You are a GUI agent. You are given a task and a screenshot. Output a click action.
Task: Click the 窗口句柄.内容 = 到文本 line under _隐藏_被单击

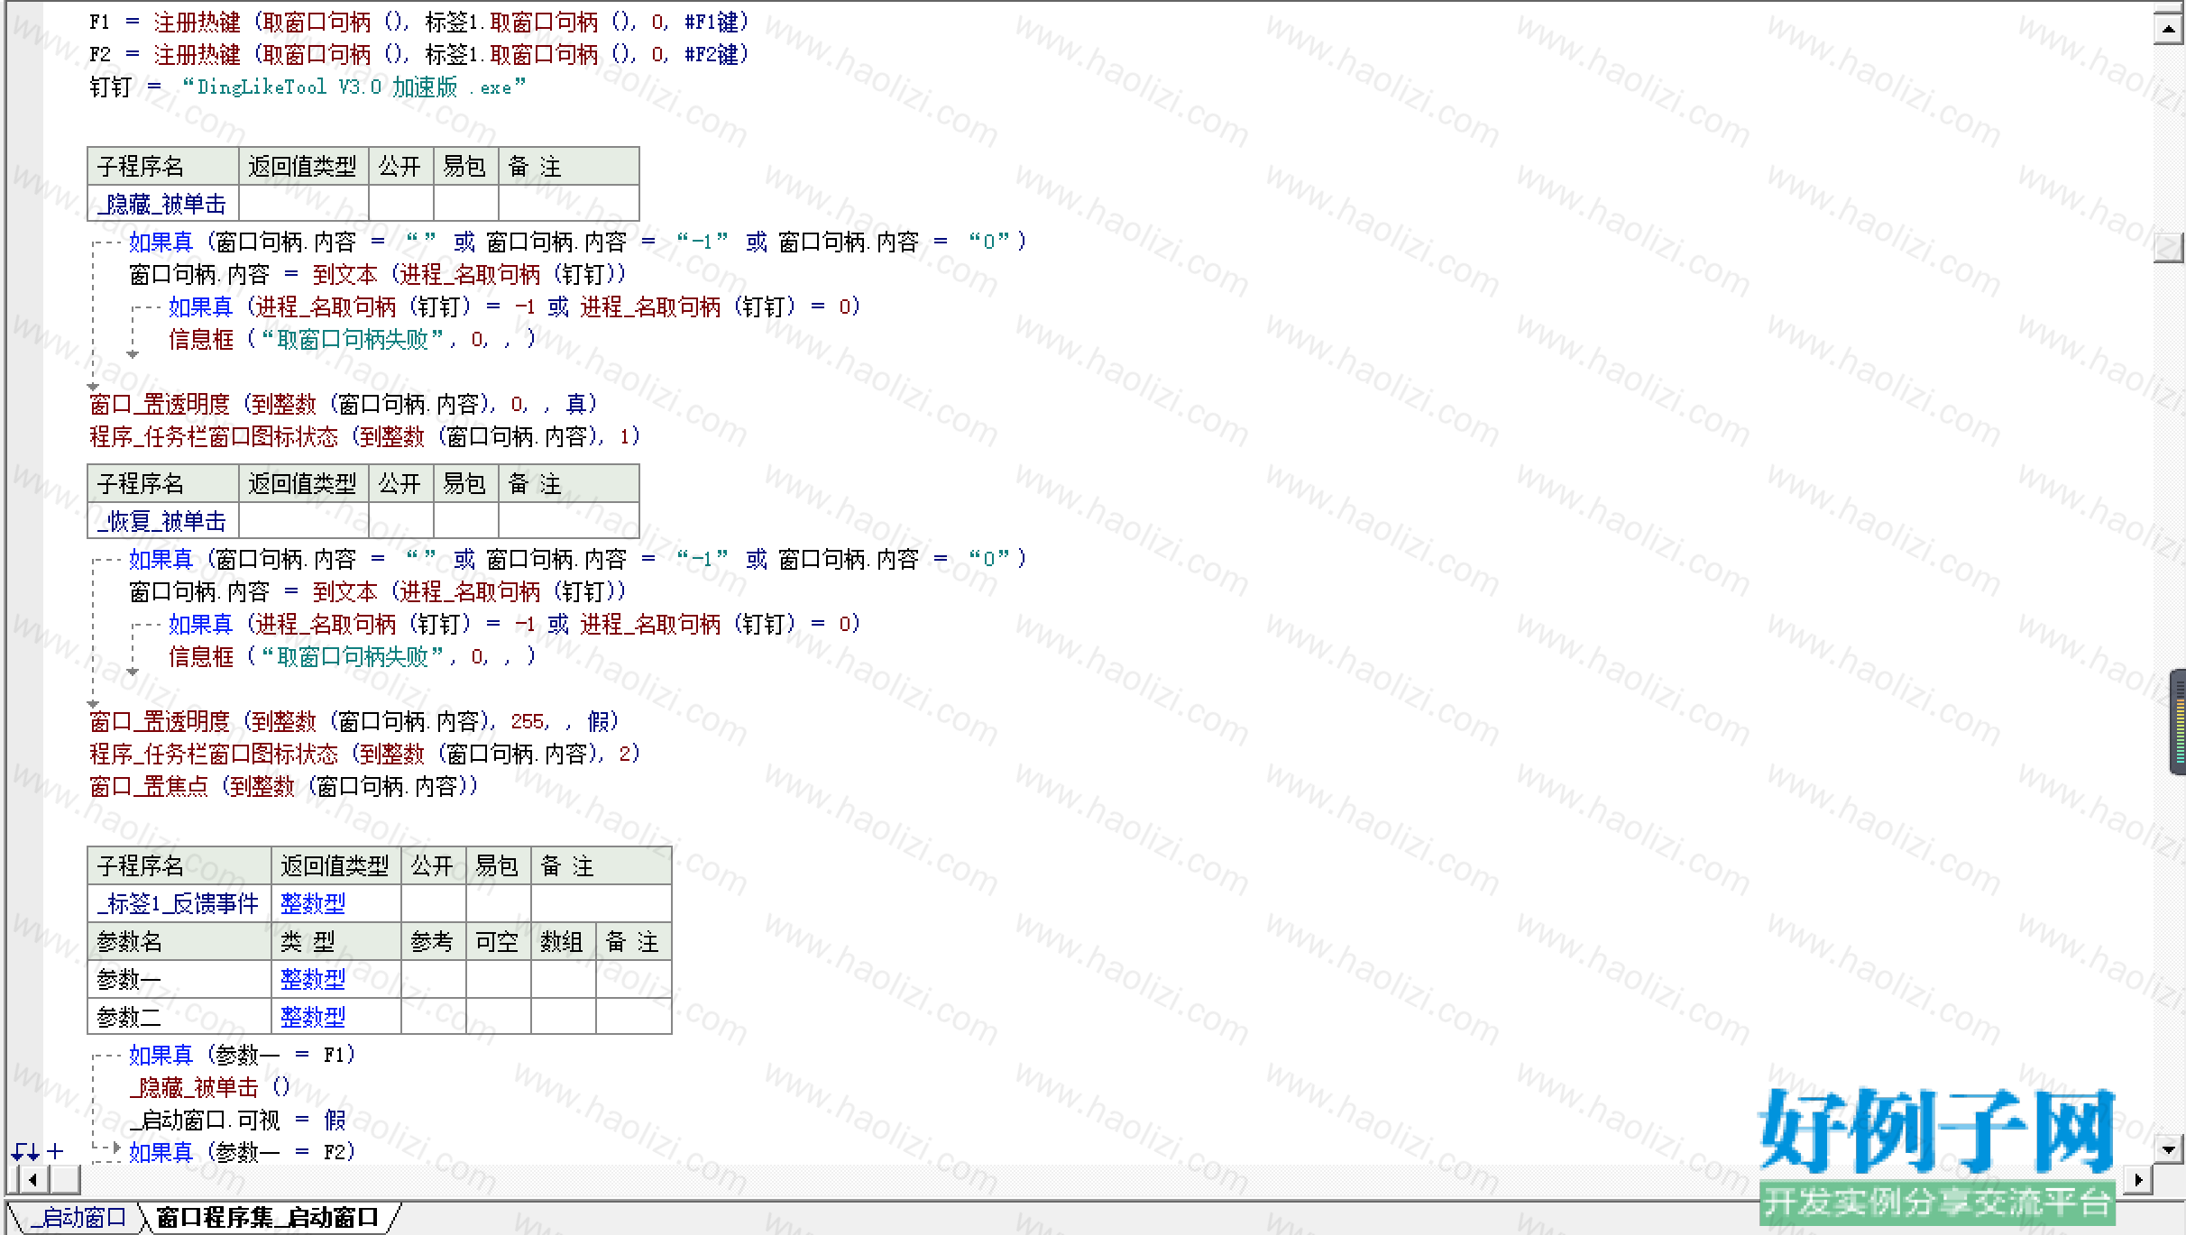[x=378, y=274]
